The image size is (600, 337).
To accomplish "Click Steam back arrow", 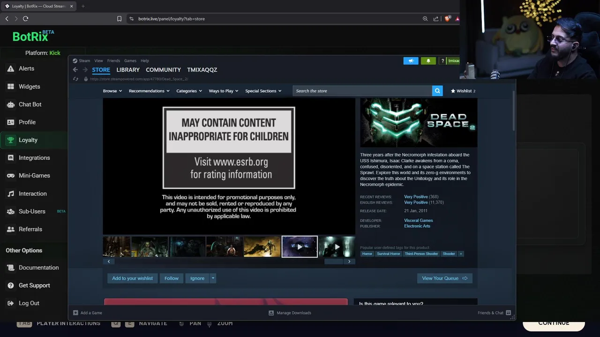I will tap(75, 70).
